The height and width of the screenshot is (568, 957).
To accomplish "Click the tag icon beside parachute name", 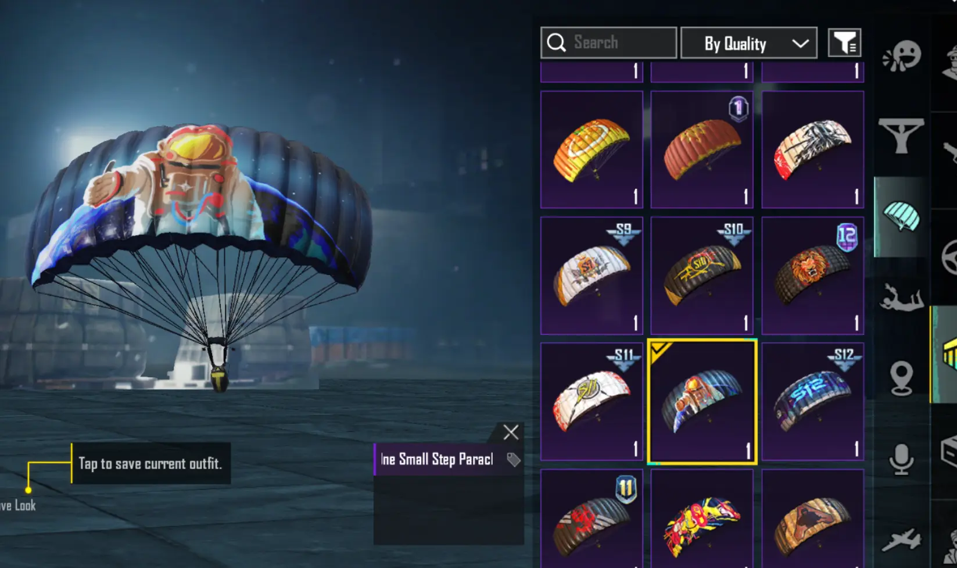I will pos(513,459).
